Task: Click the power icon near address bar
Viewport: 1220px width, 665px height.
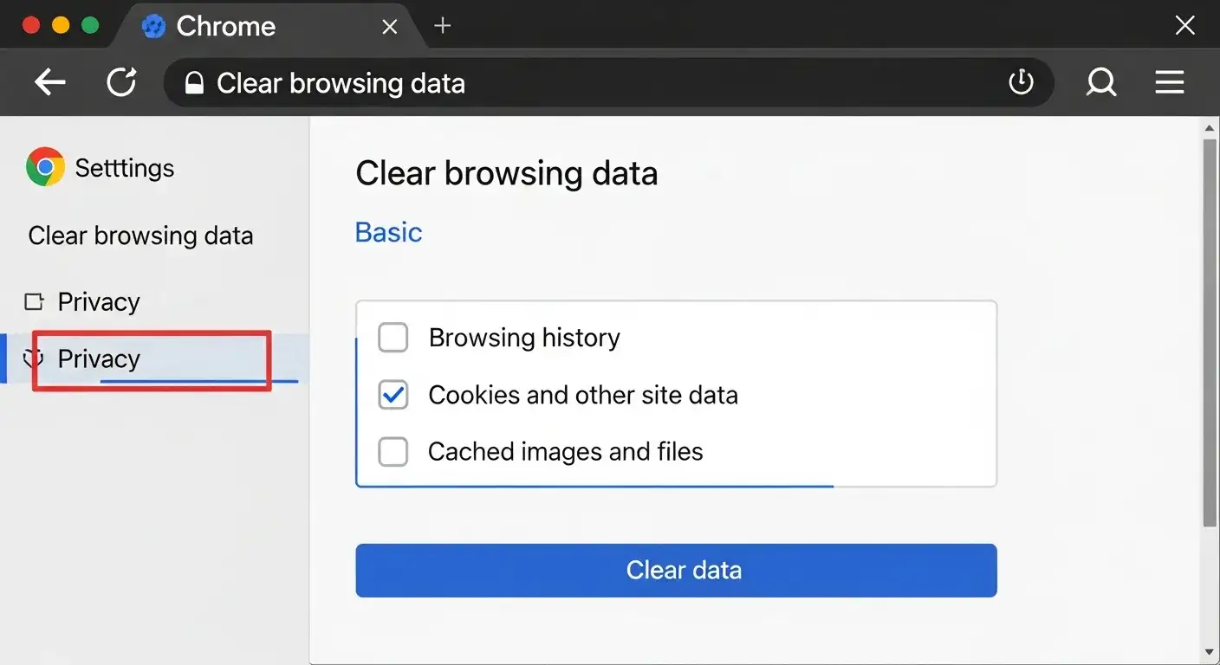Action: click(x=1021, y=81)
